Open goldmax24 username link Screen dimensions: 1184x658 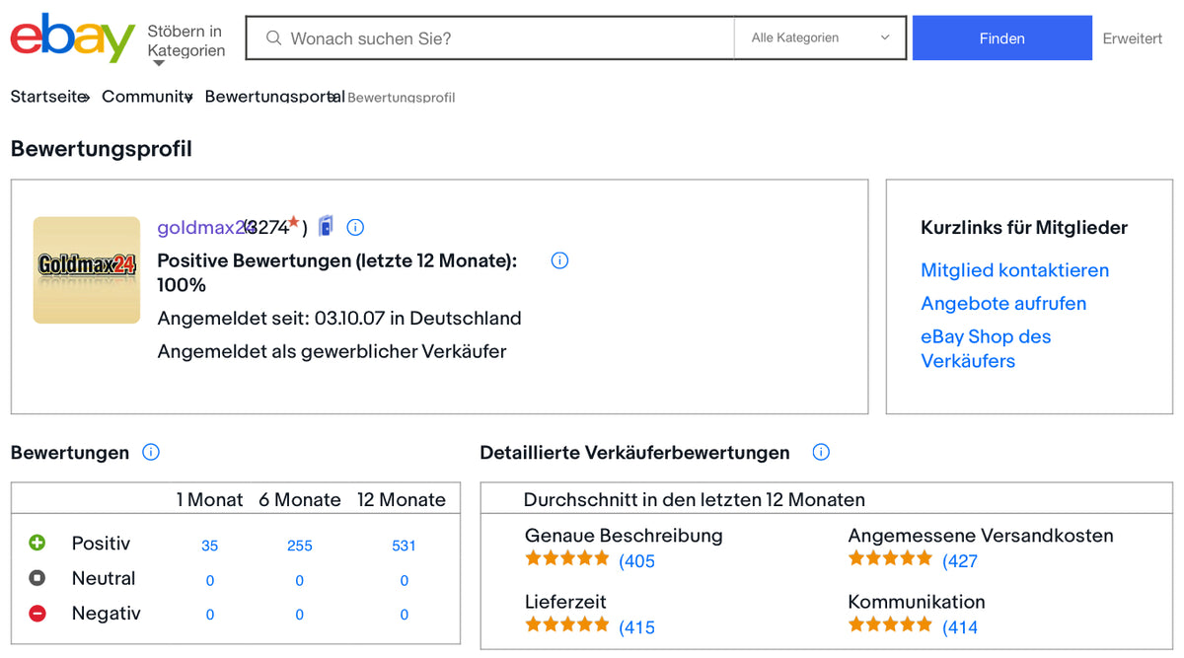(x=205, y=228)
